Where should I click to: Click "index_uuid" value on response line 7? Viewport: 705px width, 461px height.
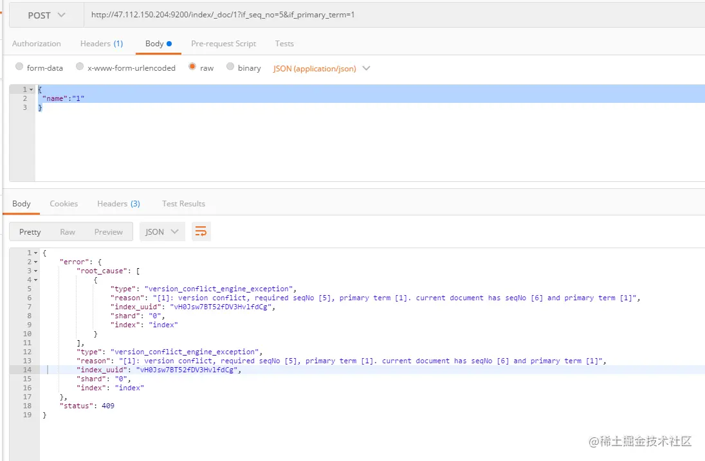[221, 307]
